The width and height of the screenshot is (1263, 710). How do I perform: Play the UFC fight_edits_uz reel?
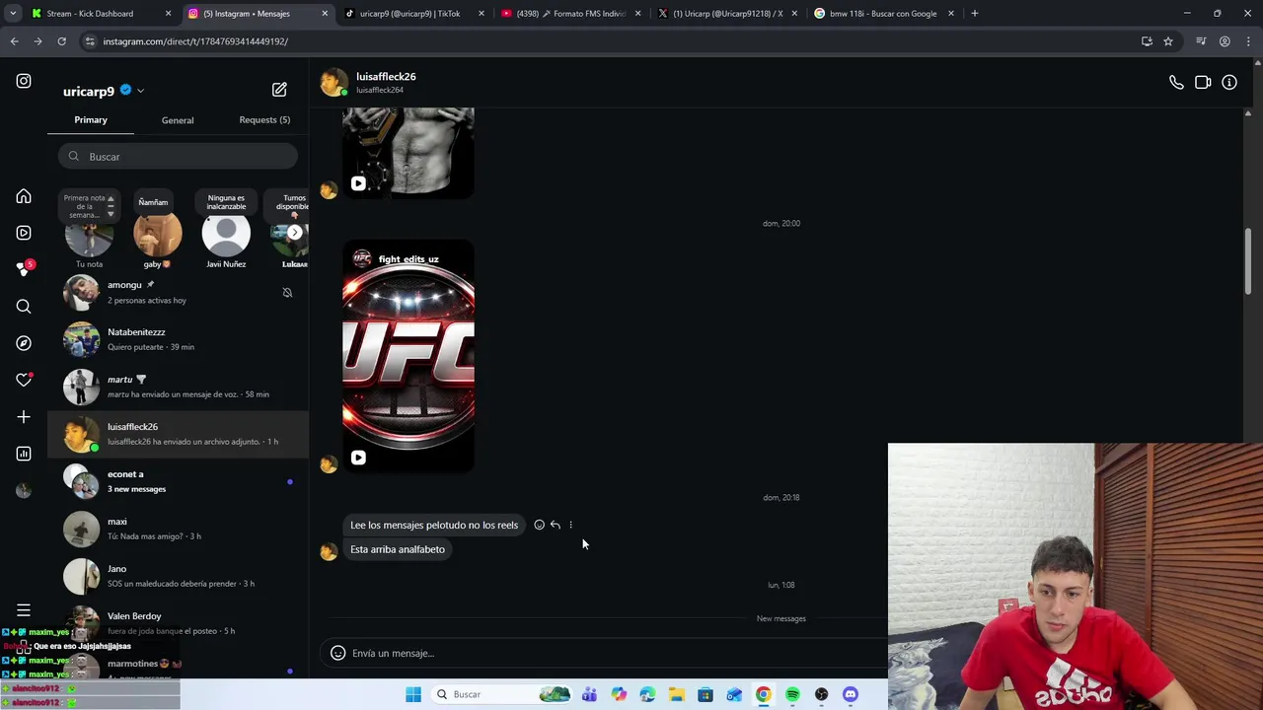(x=409, y=356)
